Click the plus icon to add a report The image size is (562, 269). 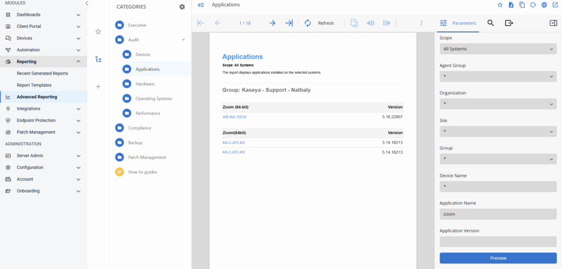[98, 86]
